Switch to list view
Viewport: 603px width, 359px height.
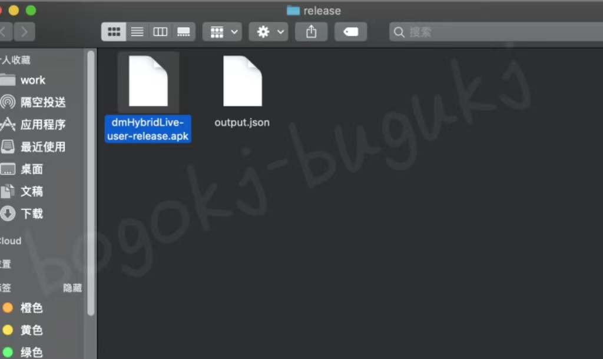tap(137, 32)
